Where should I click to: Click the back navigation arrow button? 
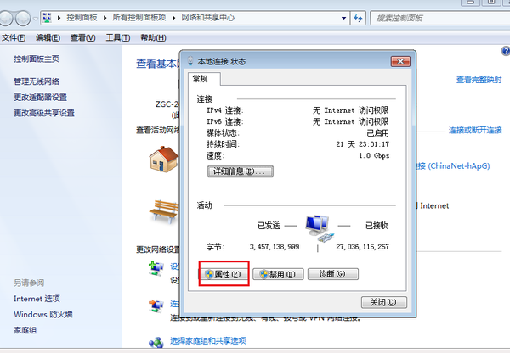[x=6, y=18]
